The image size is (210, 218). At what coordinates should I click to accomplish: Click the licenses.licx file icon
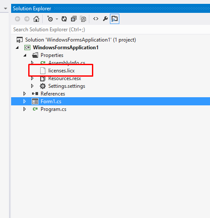(43, 71)
